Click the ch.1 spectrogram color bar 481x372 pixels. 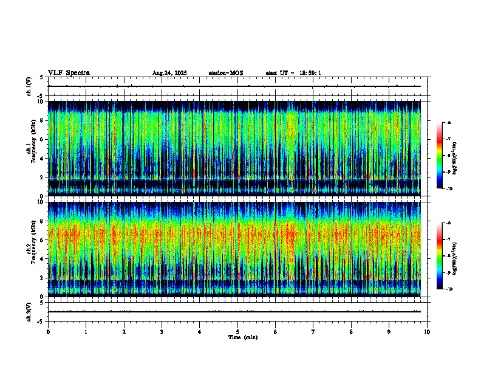coord(439,156)
